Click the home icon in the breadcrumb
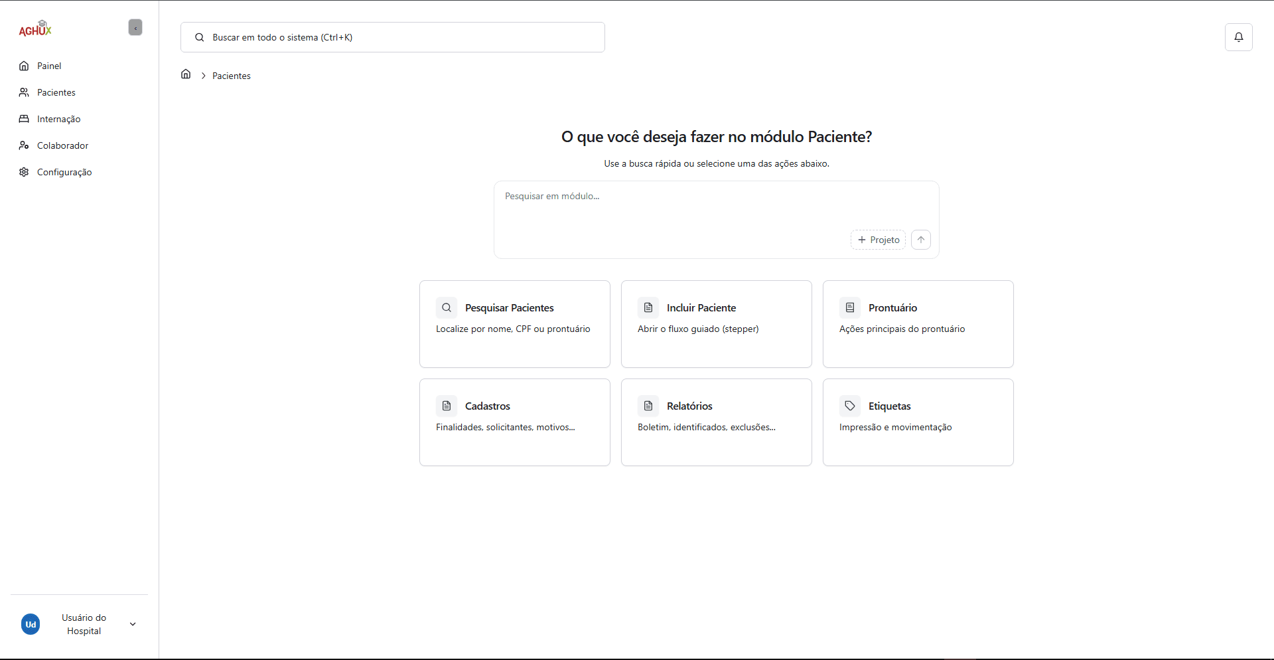This screenshot has height=660, width=1274. coord(186,74)
